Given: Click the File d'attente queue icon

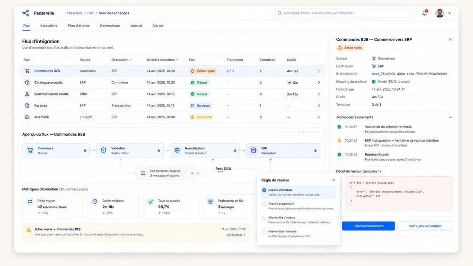Looking at the screenshot, I should coord(143,173).
